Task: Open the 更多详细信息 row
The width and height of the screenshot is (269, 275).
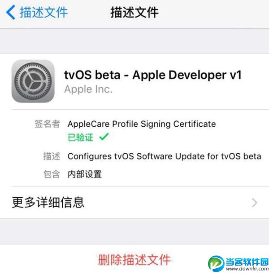Action: (x=134, y=203)
